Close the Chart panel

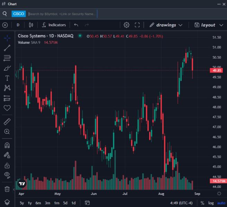tap(224, 4)
